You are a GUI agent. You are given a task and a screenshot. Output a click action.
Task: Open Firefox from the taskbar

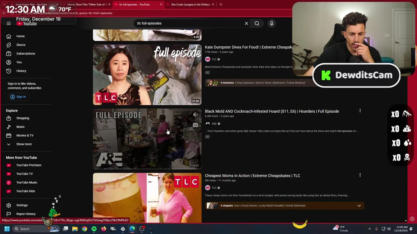pos(104,229)
